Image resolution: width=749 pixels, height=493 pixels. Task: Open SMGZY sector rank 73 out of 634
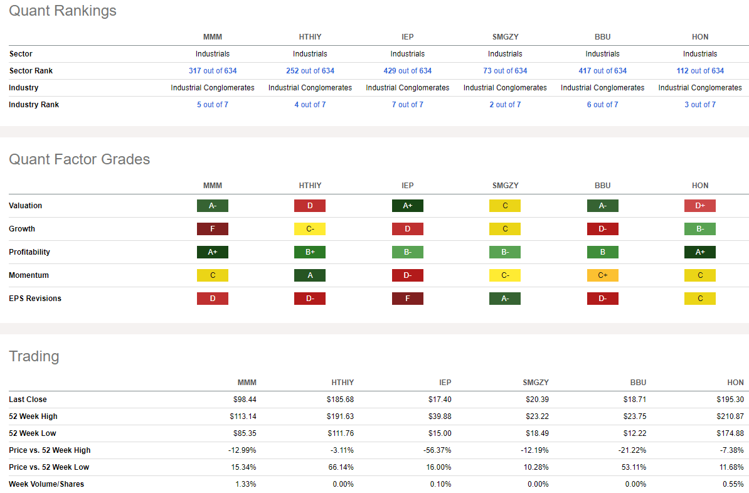pos(505,71)
